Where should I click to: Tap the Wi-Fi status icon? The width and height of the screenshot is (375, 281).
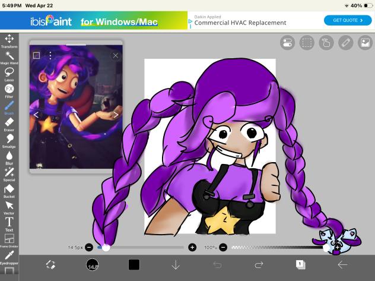click(x=347, y=6)
